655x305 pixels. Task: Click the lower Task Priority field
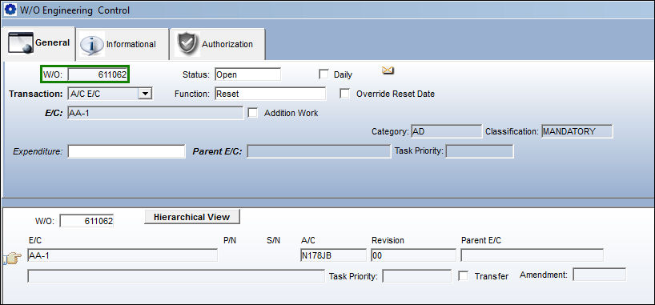click(x=417, y=275)
